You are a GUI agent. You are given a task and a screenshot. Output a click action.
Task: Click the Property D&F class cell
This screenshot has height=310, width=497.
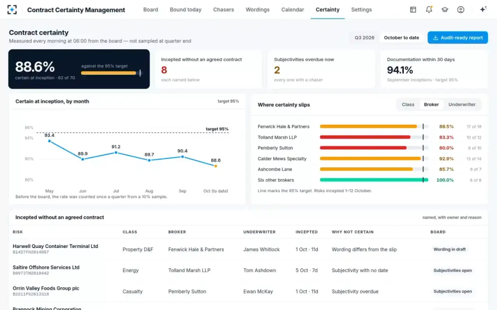(x=138, y=249)
